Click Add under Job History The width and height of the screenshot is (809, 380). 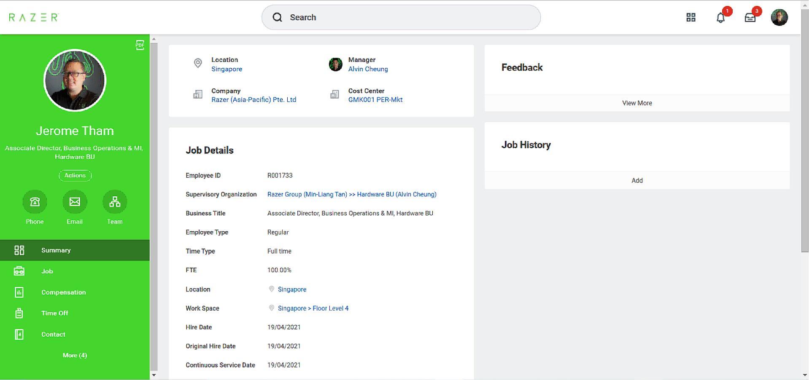tap(637, 181)
